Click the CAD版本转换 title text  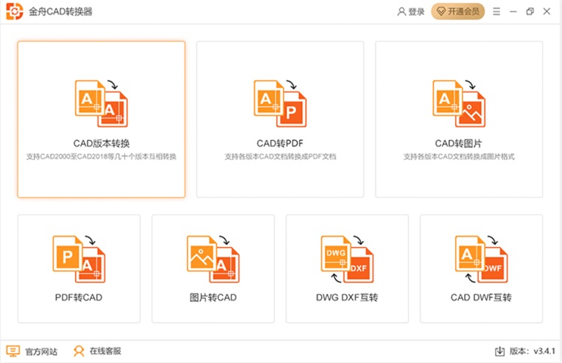coord(101,143)
